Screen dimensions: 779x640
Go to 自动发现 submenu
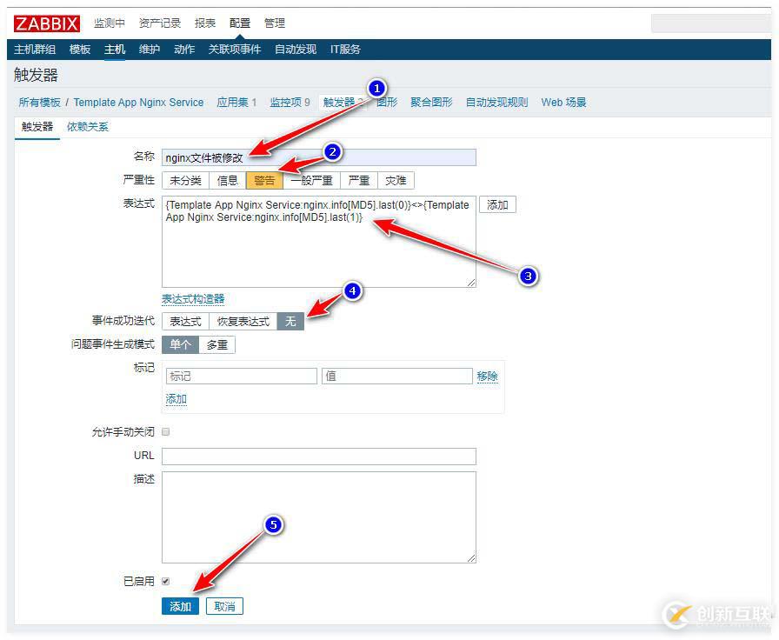pyautogui.click(x=296, y=50)
